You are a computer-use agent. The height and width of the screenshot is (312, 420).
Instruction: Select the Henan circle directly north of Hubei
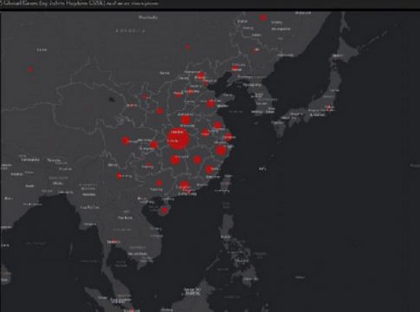185,120
